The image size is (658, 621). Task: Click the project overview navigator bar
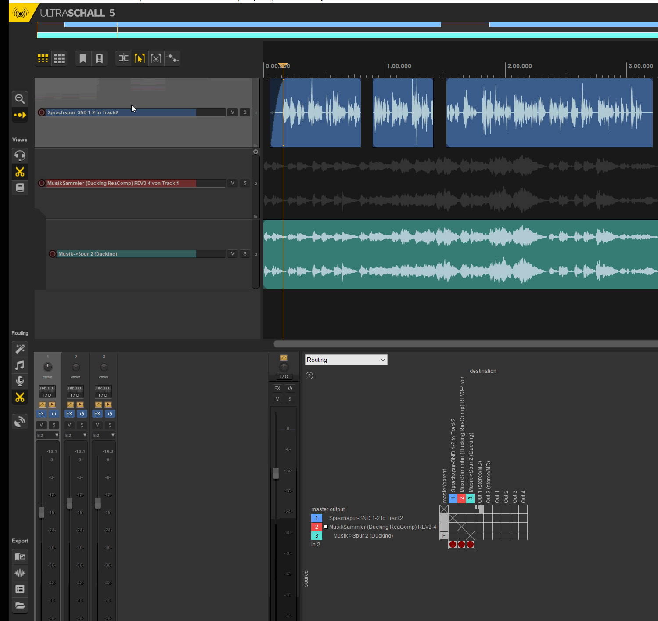tap(347, 30)
